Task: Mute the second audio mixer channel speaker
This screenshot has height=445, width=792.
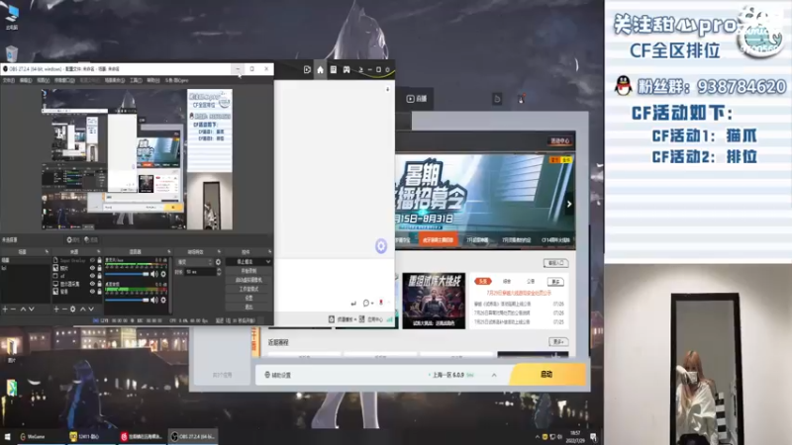Action: (154, 300)
